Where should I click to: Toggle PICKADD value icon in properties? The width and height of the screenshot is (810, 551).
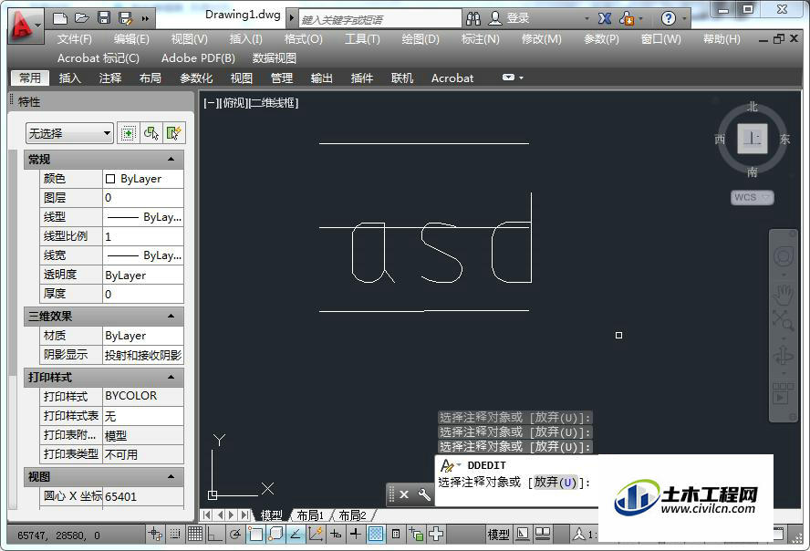click(128, 133)
